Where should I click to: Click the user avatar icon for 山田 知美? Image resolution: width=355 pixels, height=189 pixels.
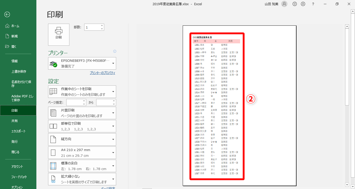pyautogui.click(x=284, y=4)
